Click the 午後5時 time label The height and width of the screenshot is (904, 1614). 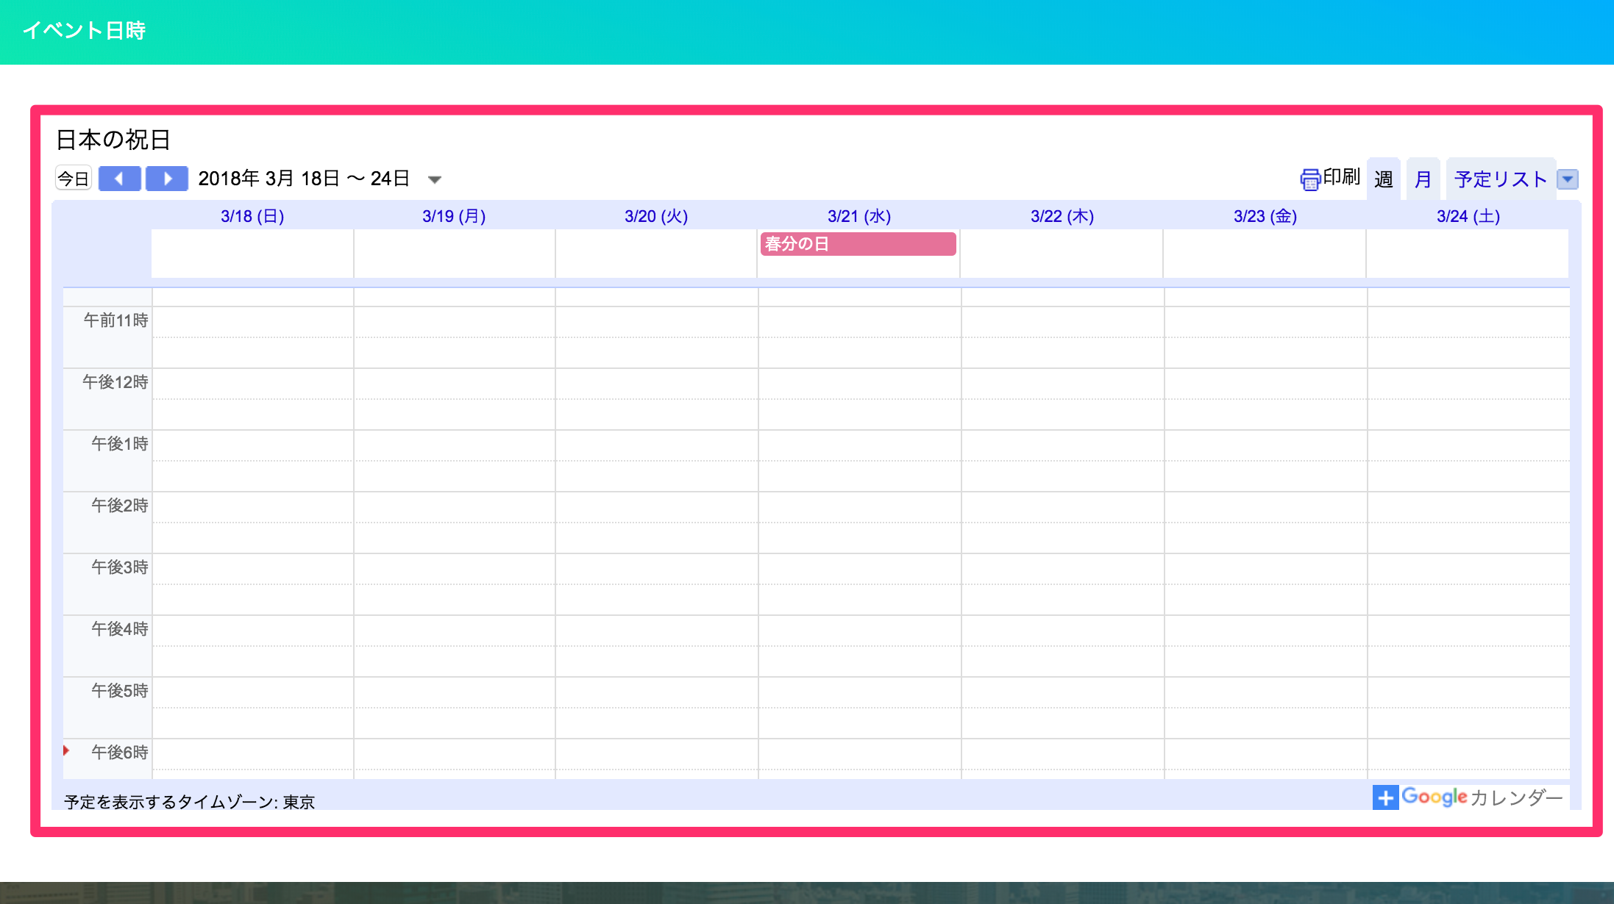tap(120, 691)
